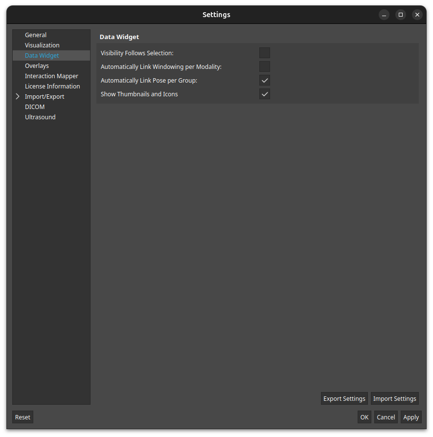
Task: Minimize the Settings window
Action: (x=384, y=15)
